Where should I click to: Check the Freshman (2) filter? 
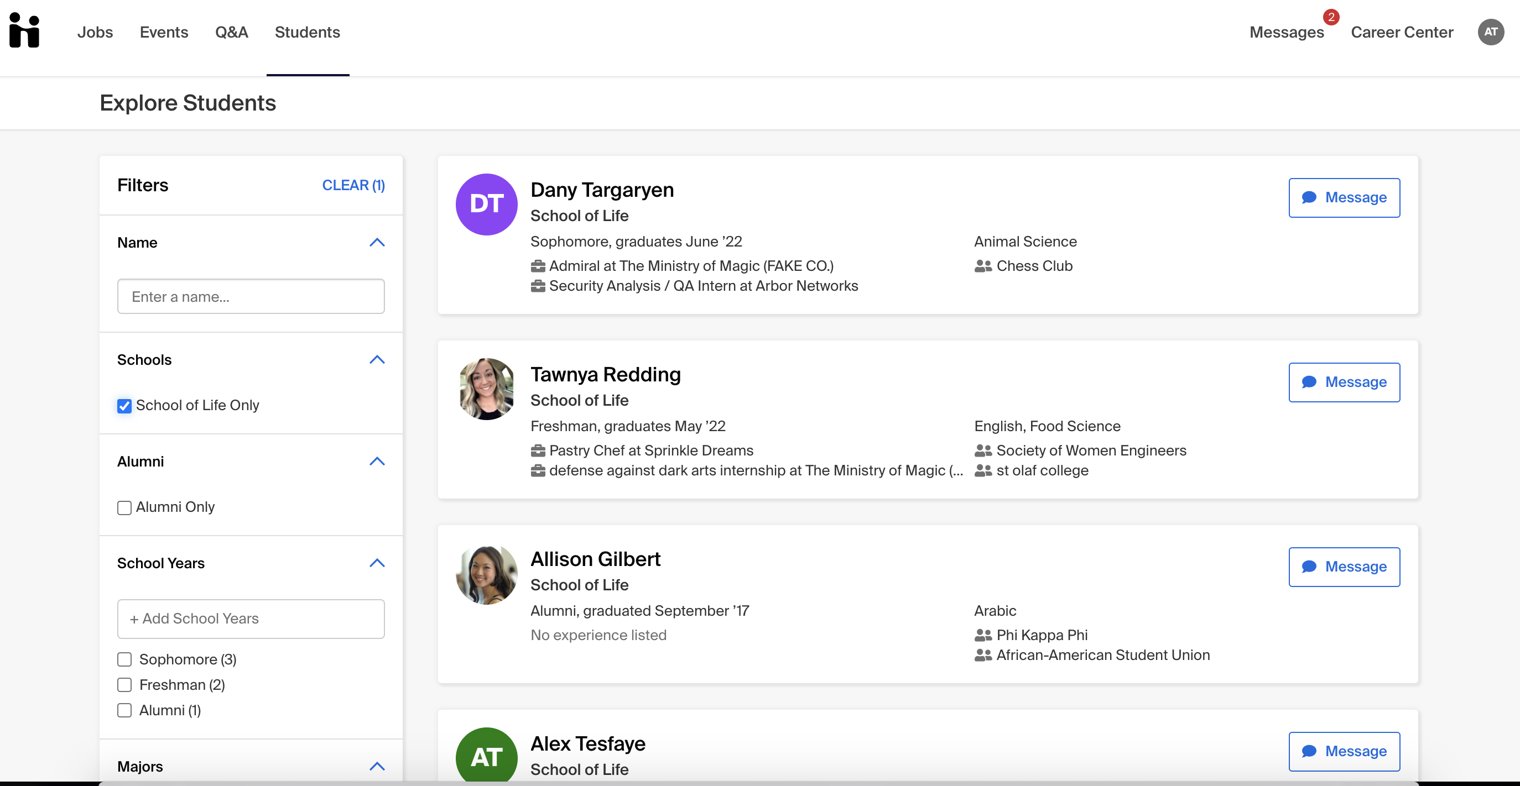124,685
